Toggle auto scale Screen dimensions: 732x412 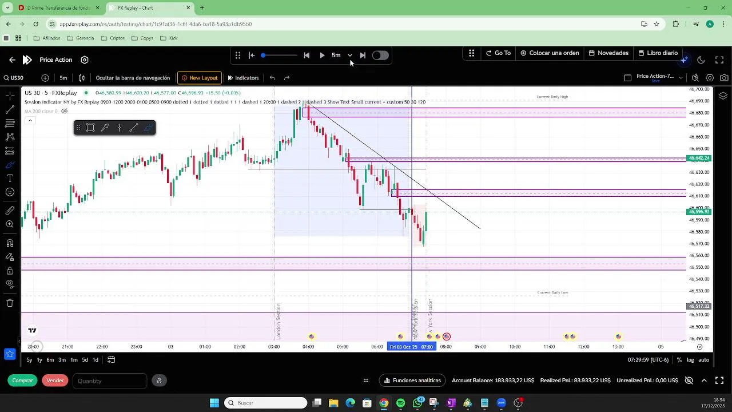(704, 360)
